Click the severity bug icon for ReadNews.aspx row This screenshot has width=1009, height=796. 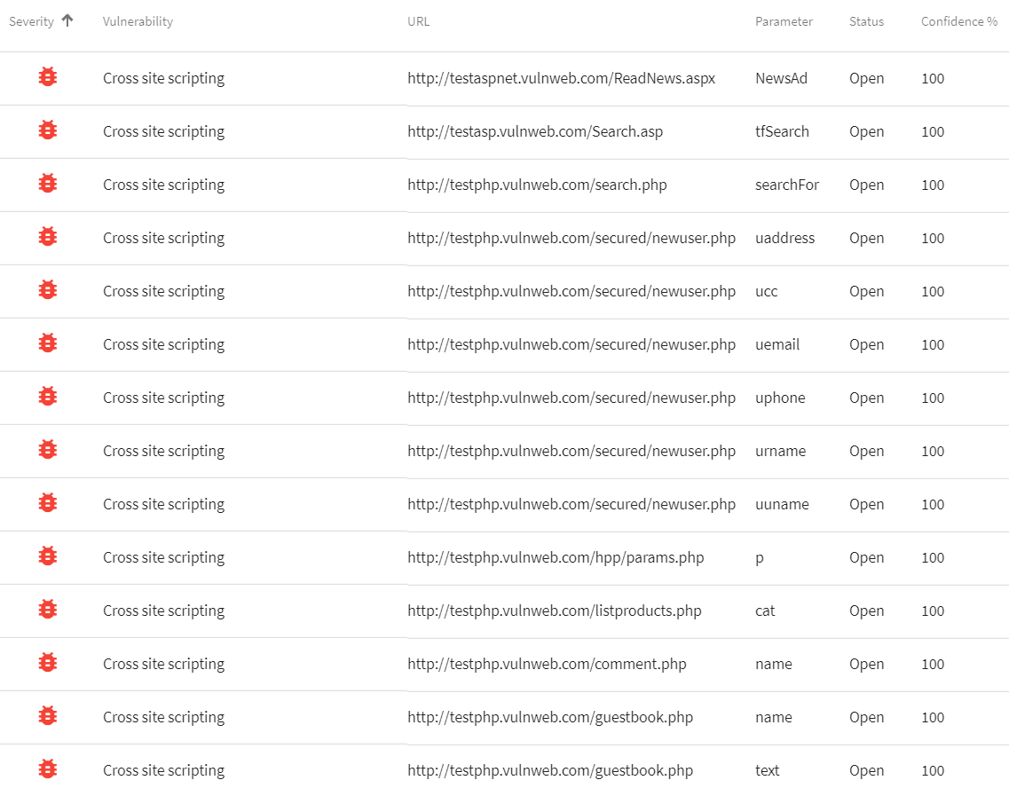coord(48,78)
